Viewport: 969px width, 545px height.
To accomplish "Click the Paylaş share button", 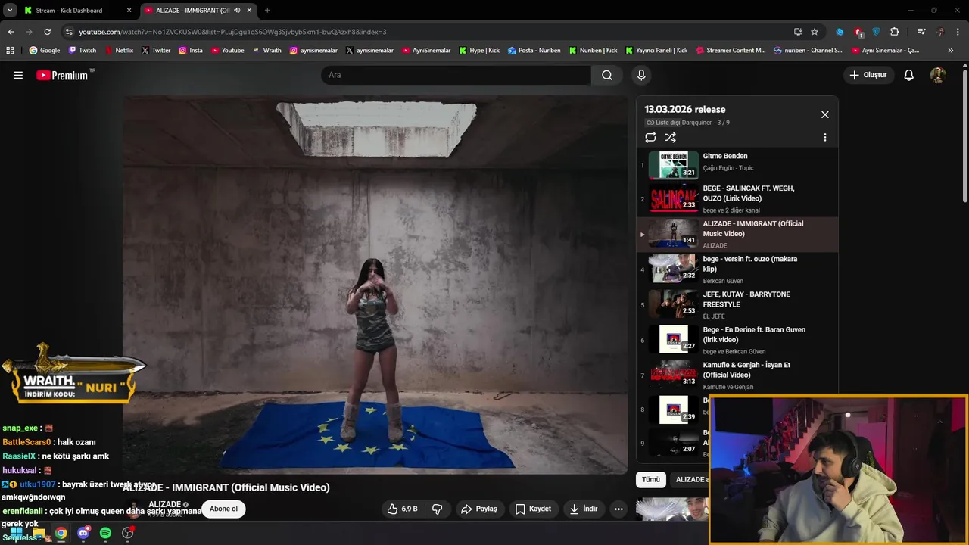I will (479, 509).
